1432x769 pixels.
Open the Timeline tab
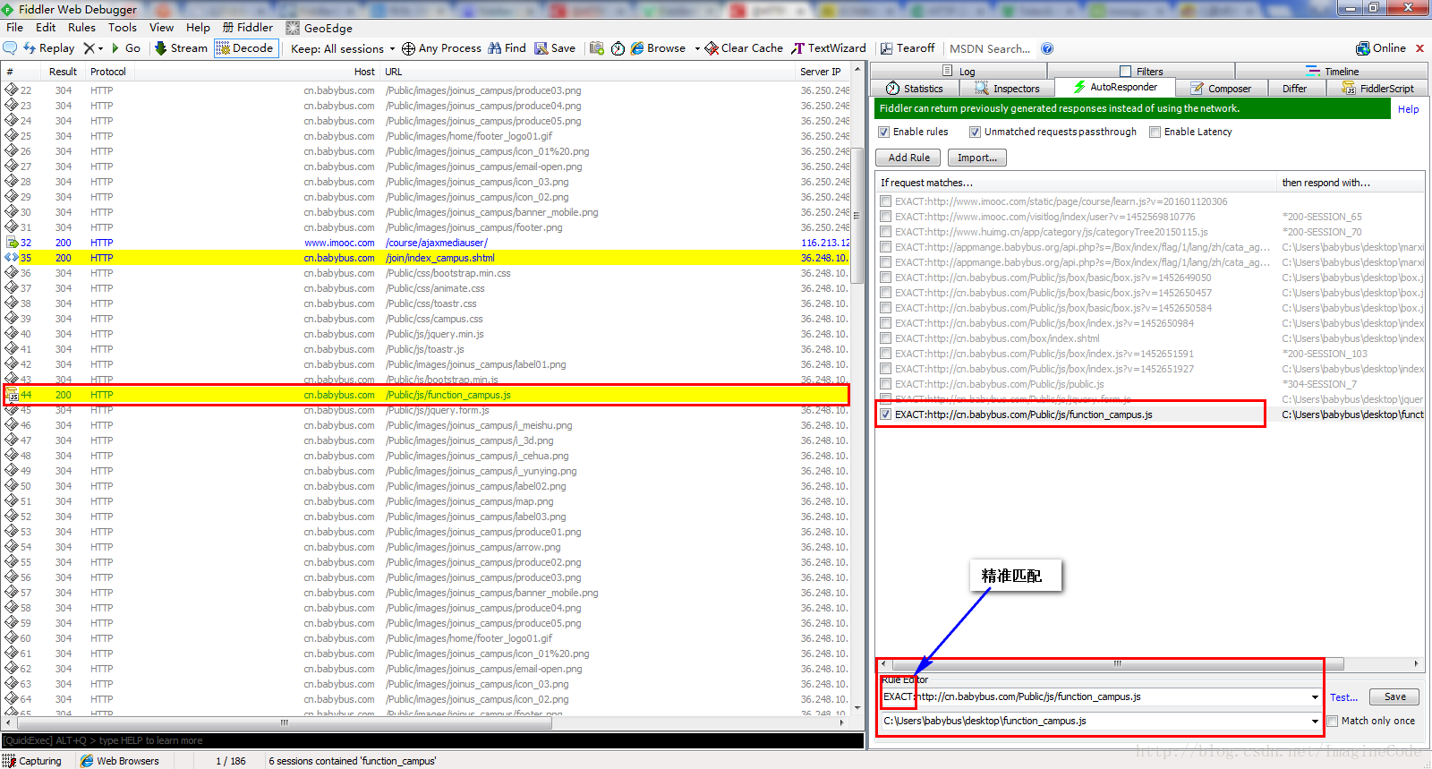point(1333,72)
